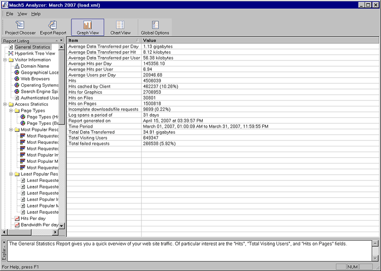Select Geographical Location pie chart icon
The width and height of the screenshot is (381, 271).
coord(17,72)
